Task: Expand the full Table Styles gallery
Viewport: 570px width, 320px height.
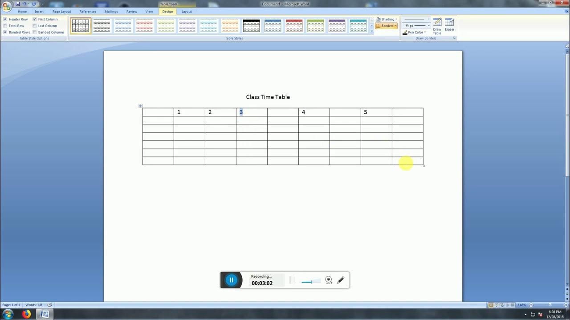Action: coord(372,32)
